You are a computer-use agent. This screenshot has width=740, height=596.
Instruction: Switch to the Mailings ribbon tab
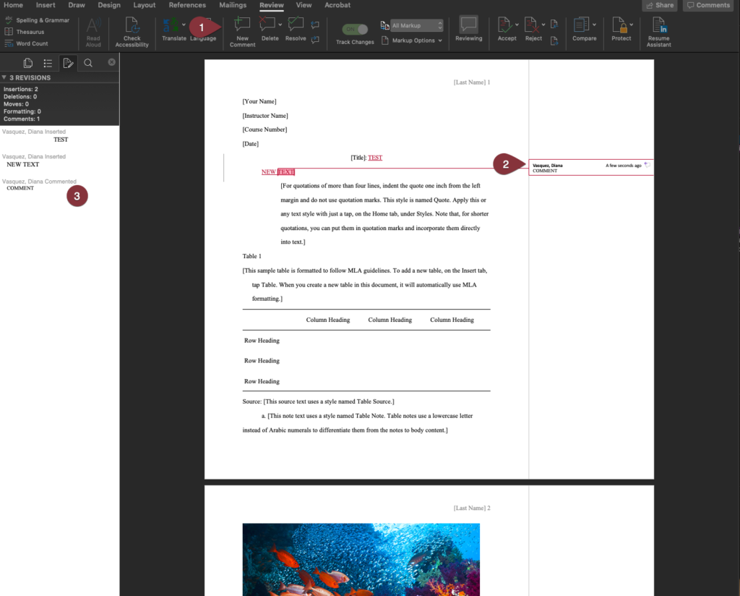tap(232, 5)
